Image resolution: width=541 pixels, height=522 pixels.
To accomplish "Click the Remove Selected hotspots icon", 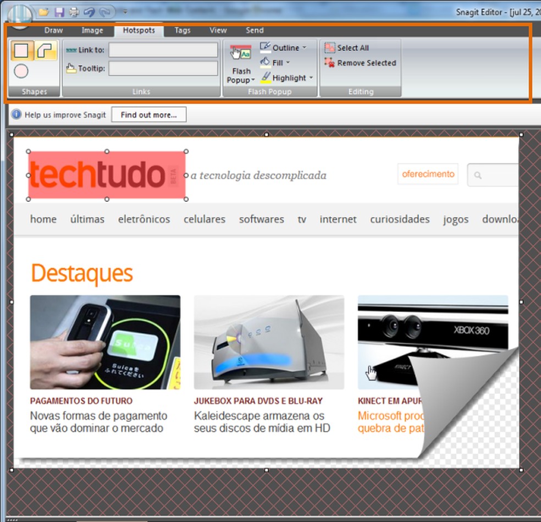I will (330, 63).
